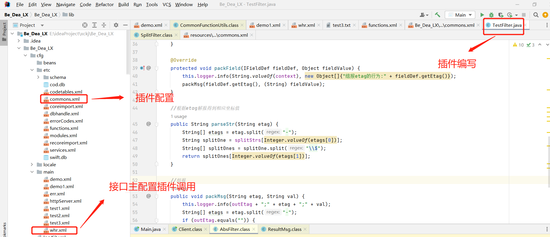Open the Refactor menu

click(x=104, y=4)
